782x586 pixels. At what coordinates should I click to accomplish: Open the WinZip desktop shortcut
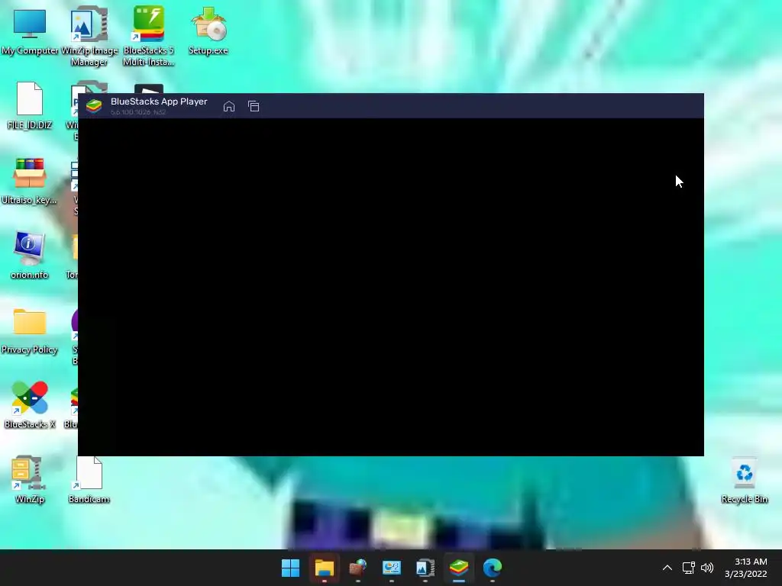(x=30, y=479)
